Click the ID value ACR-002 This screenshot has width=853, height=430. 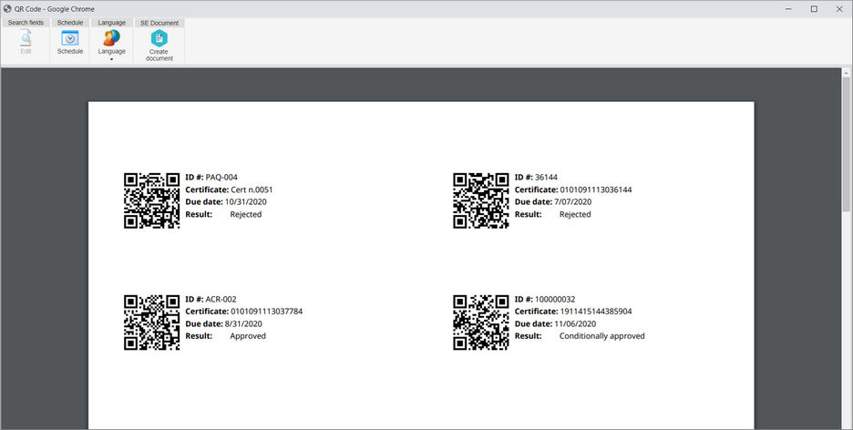coord(221,300)
